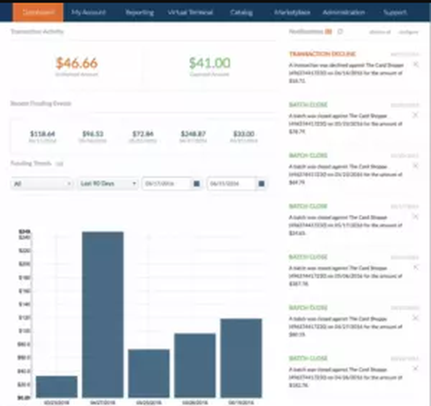Viewport: 431px width, 406px height.
Task: Click the end date input field
Action: point(232,184)
